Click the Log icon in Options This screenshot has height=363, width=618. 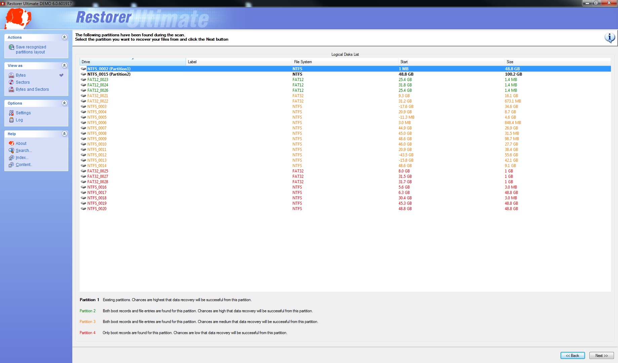11,120
